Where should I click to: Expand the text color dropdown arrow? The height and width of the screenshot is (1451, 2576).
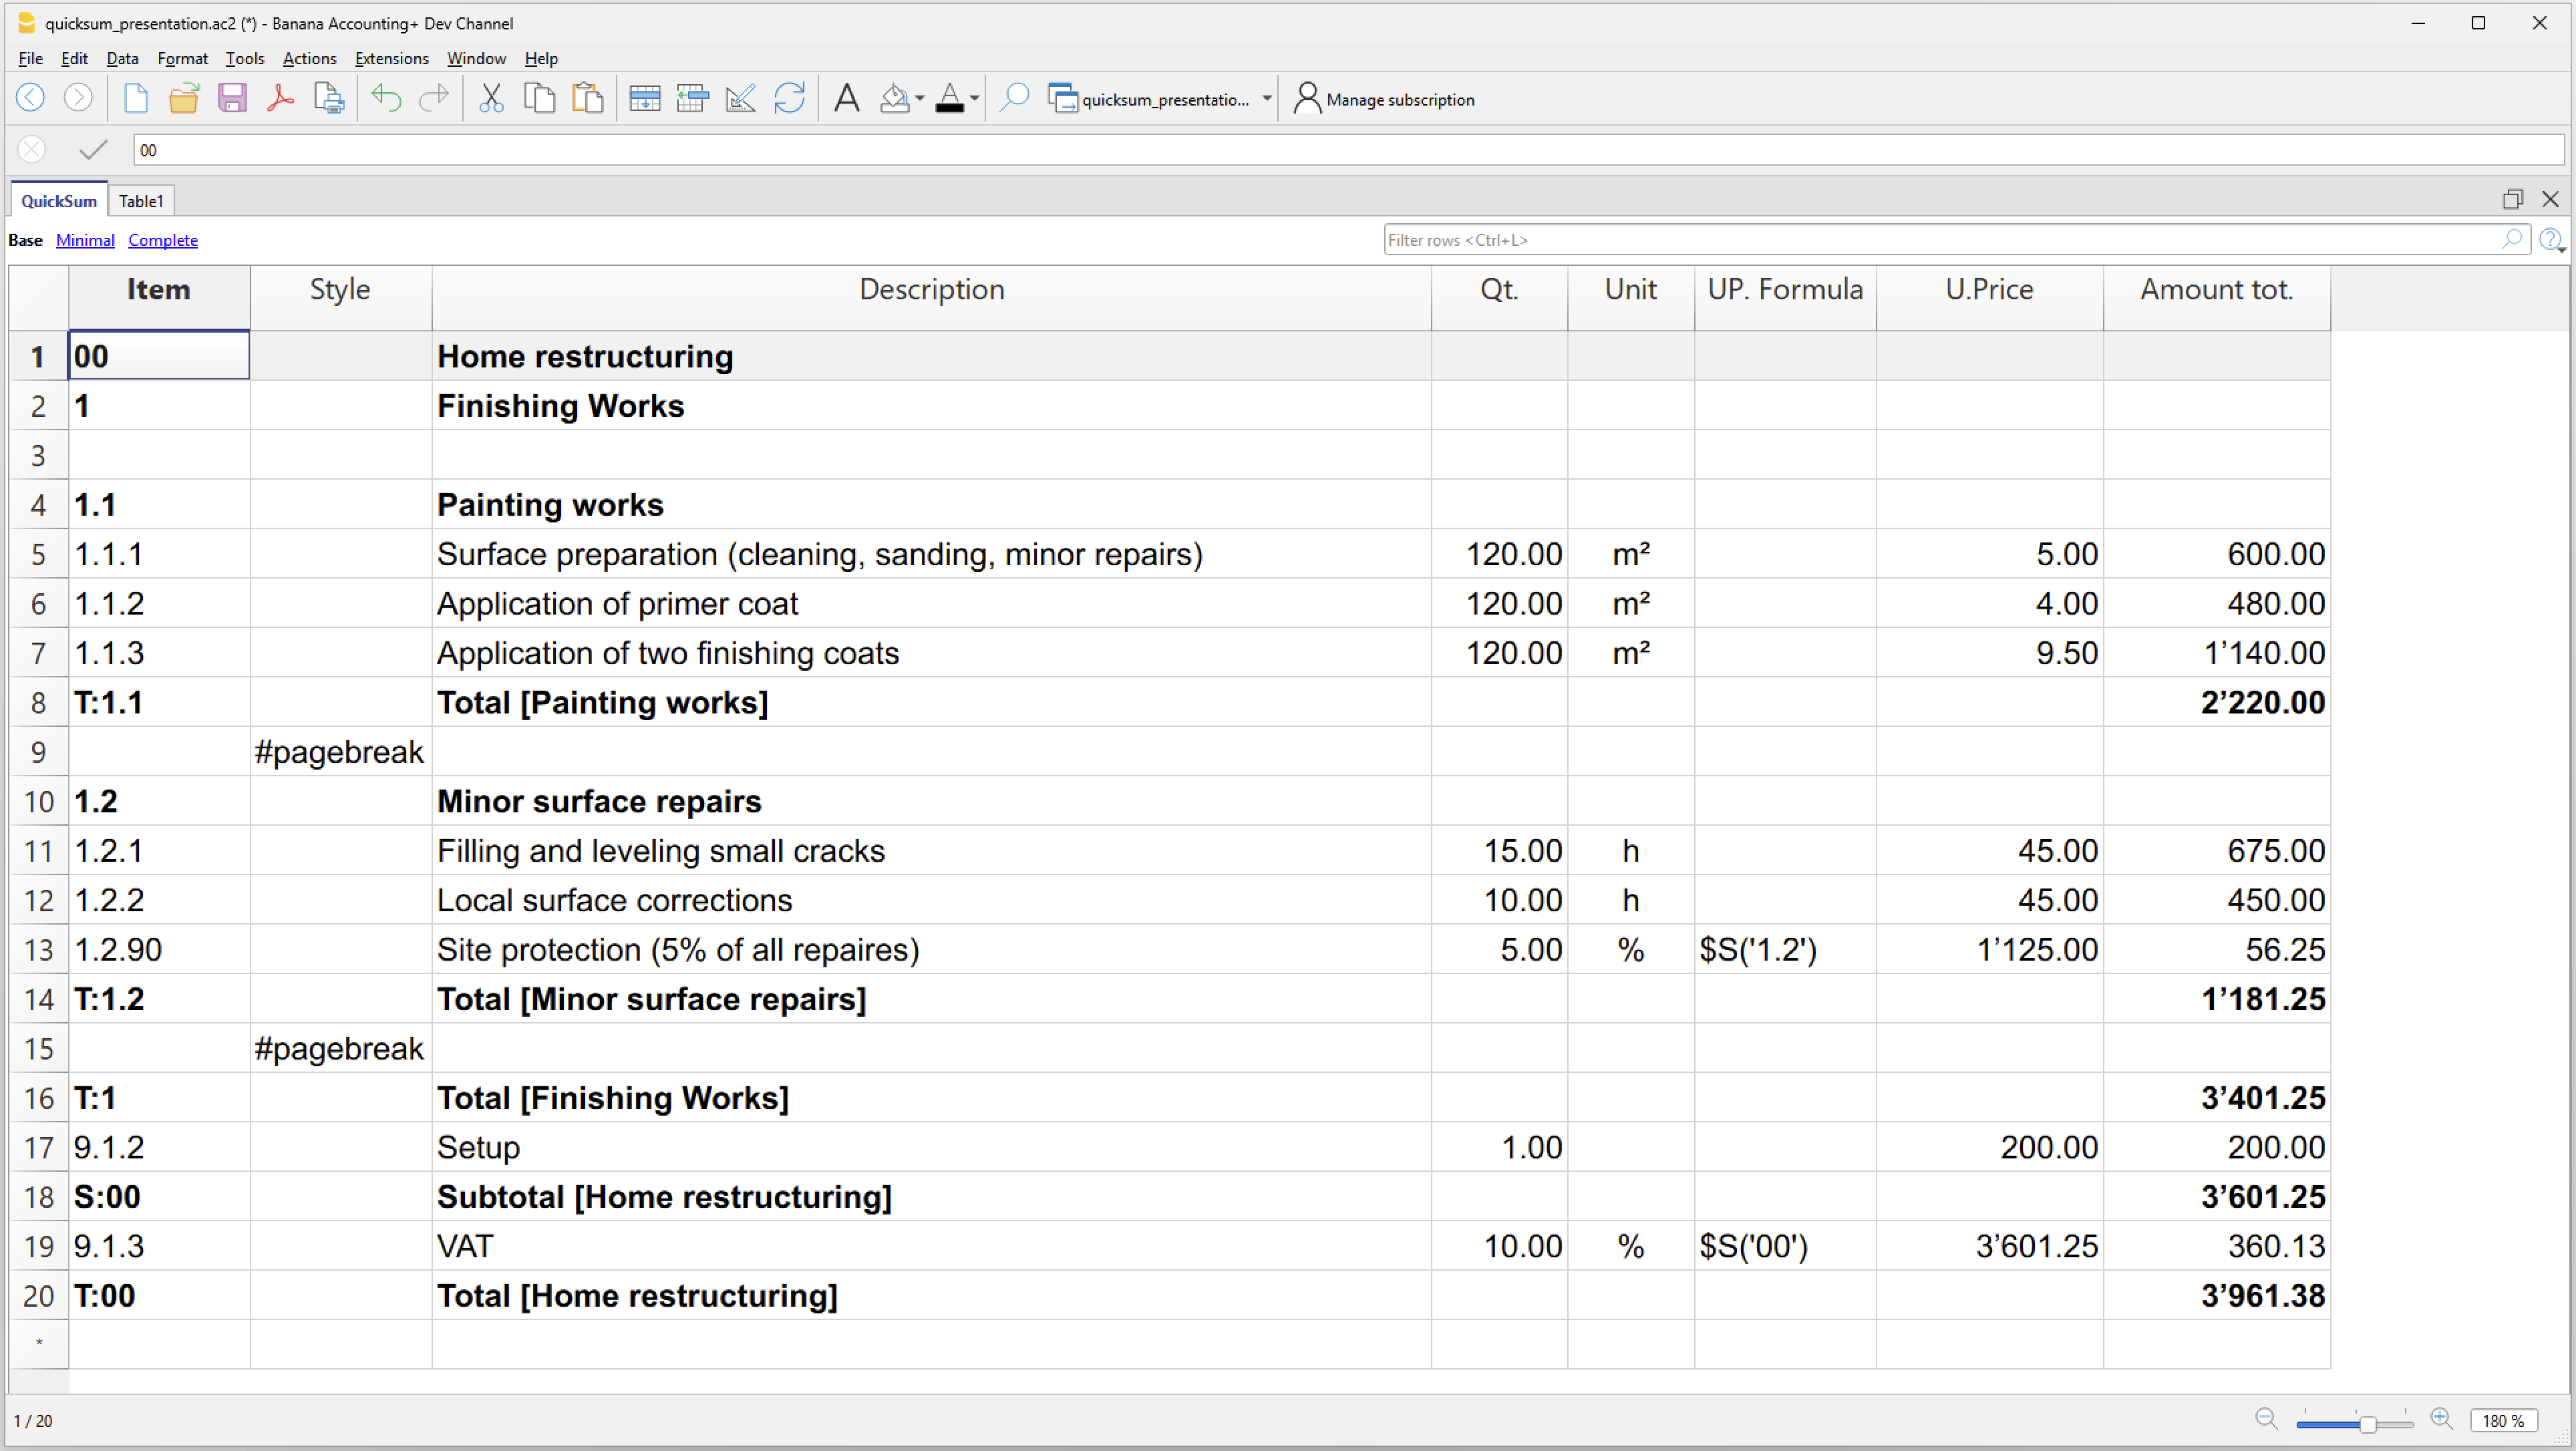(974, 99)
